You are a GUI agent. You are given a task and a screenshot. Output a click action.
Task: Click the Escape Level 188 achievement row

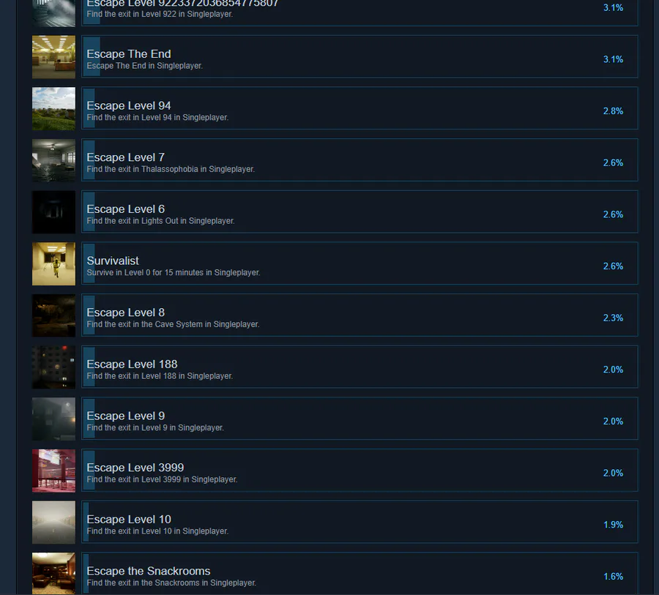point(360,367)
